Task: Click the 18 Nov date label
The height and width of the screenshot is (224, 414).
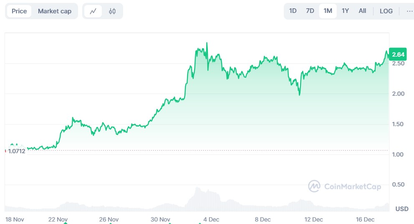Action: click(14, 219)
